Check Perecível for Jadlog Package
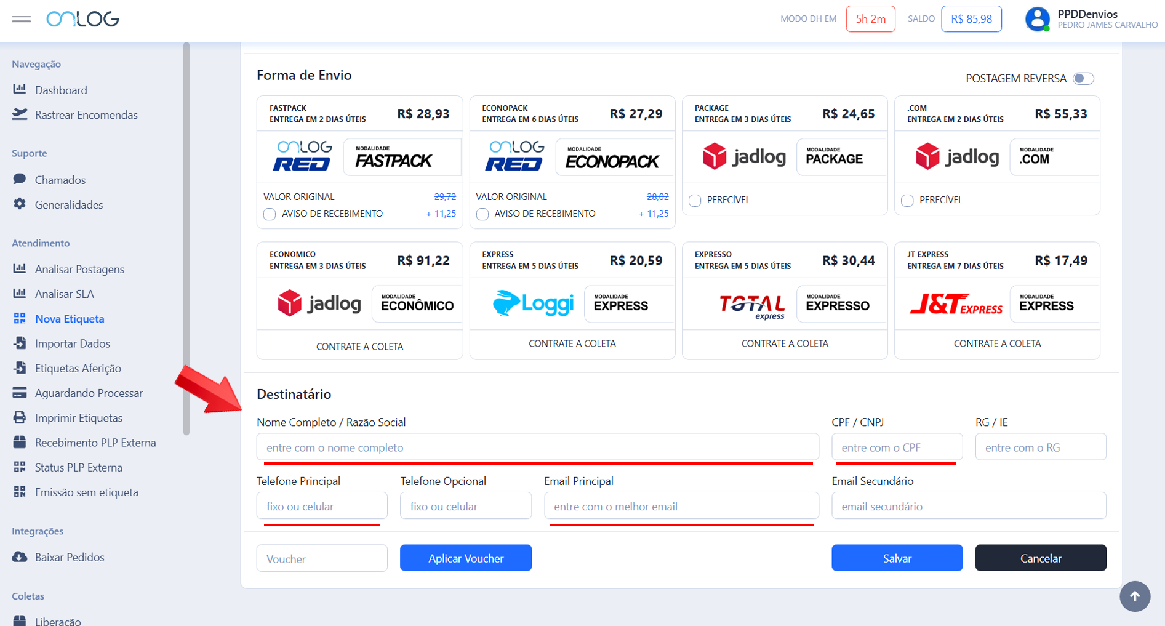 click(x=695, y=201)
